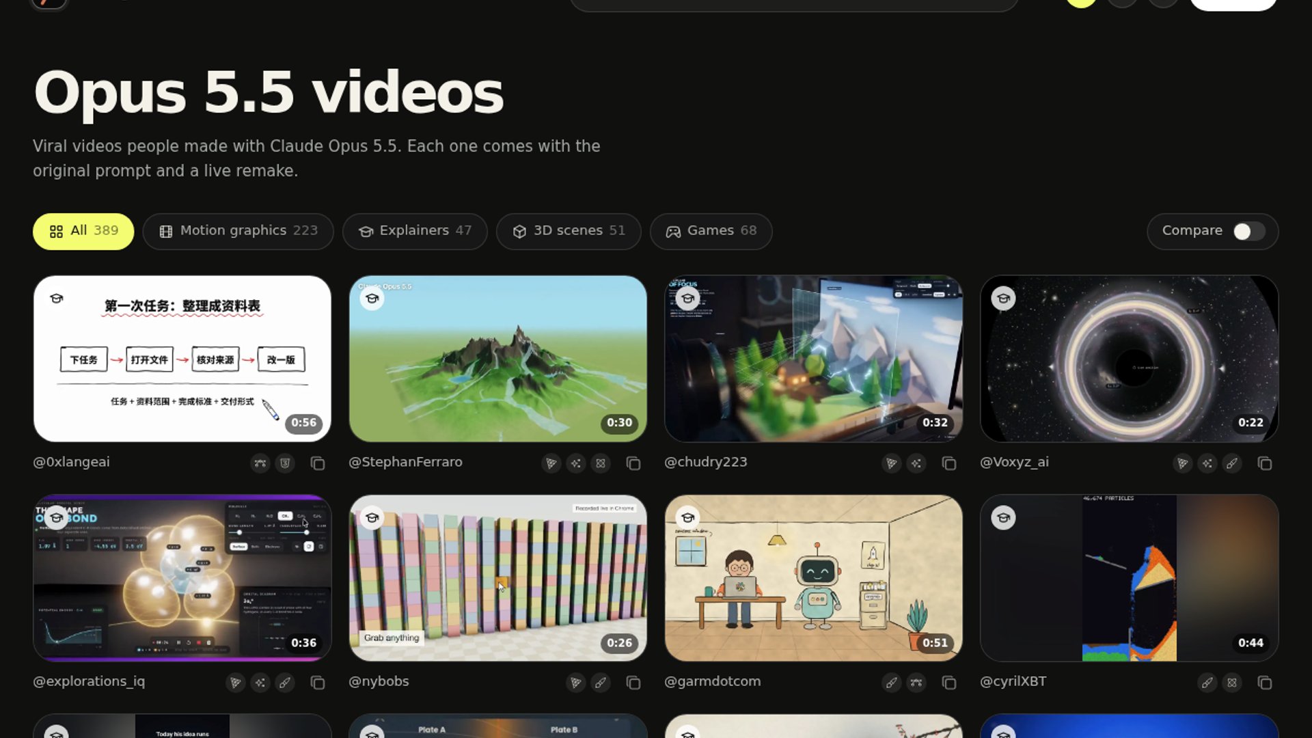Image resolution: width=1312 pixels, height=738 pixels.
Task: Click the brush tag icon for @cyrilXBT
Action: click(1207, 683)
